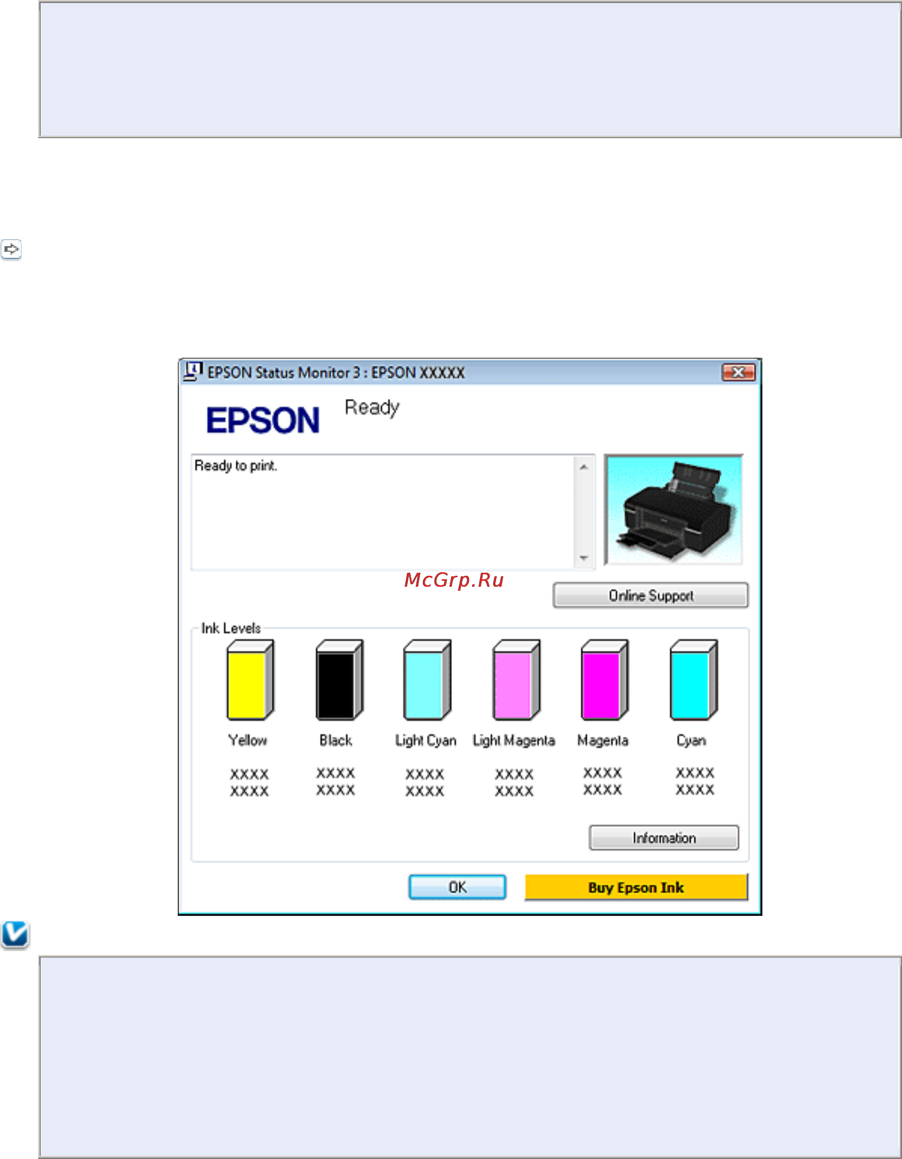Click the 'Black' ink label
902x1159 pixels.
335,741
